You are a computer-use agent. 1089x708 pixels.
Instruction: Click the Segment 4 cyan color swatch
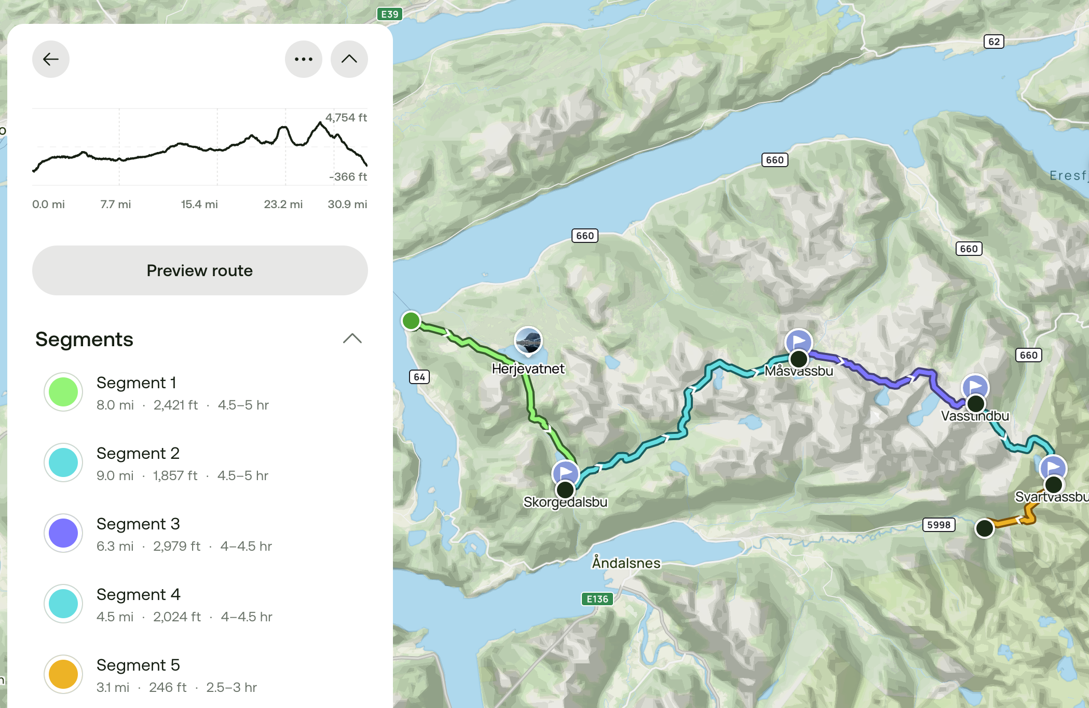tap(63, 604)
